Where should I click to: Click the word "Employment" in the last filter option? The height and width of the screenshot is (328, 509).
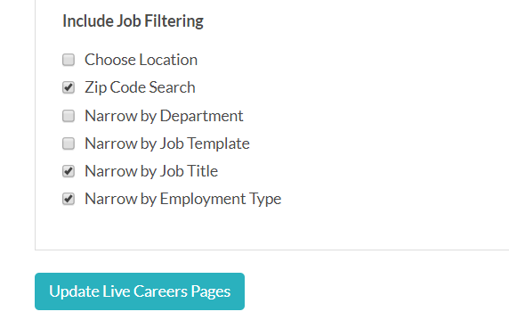(203, 199)
